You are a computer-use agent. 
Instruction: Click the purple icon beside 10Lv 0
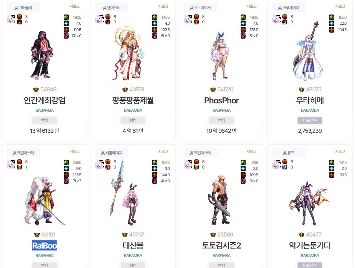point(66,36)
